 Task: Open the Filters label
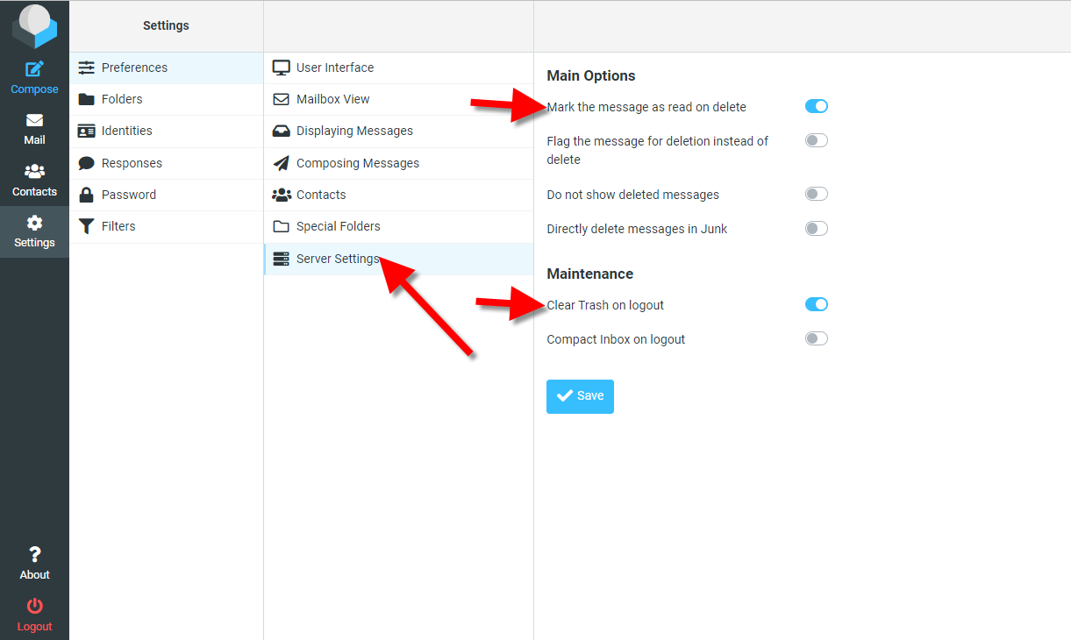[x=118, y=226]
